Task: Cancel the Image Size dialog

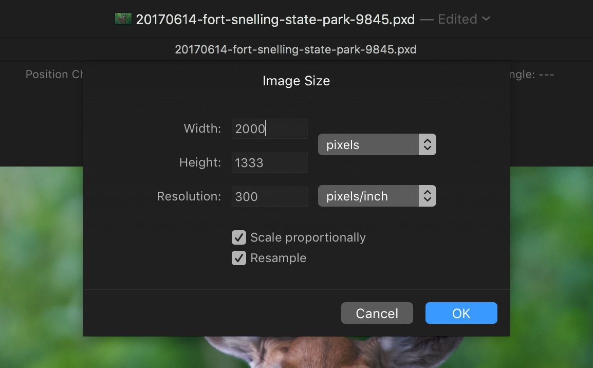Action: tap(377, 314)
